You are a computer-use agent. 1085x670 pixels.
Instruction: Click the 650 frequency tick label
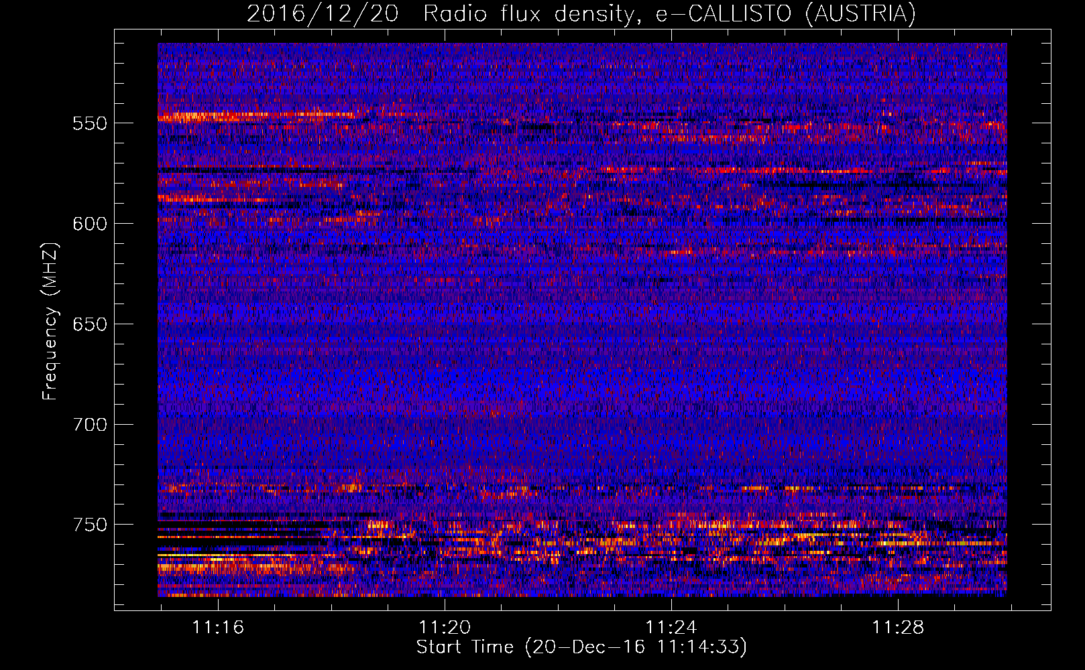90,324
